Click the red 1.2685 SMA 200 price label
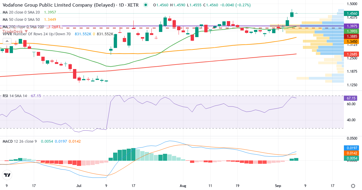362x190 pixels. pyautogui.click(x=352, y=54)
